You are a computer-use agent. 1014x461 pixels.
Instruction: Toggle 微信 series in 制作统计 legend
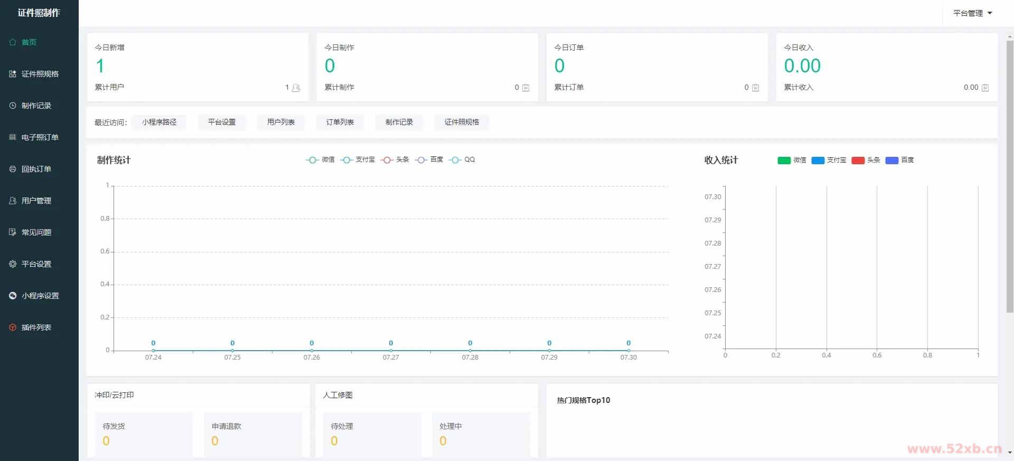pos(320,159)
